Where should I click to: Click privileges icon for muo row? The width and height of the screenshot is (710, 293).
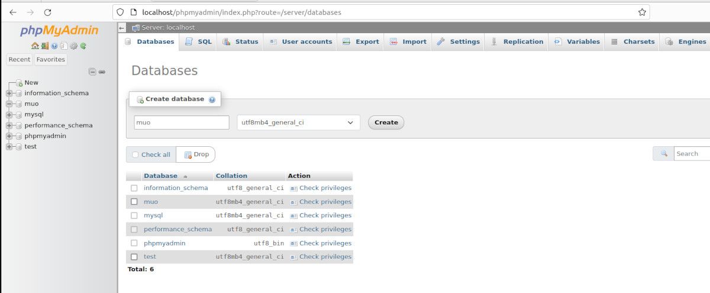click(293, 202)
